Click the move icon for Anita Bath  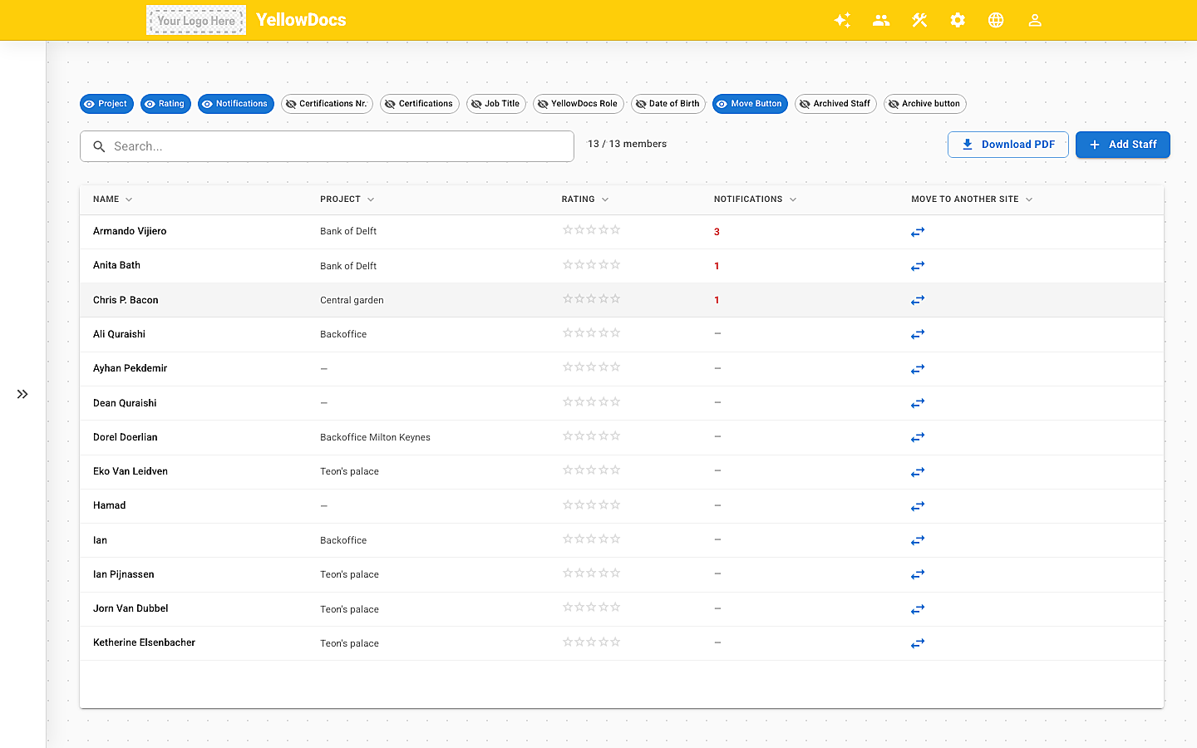tap(918, 266)
